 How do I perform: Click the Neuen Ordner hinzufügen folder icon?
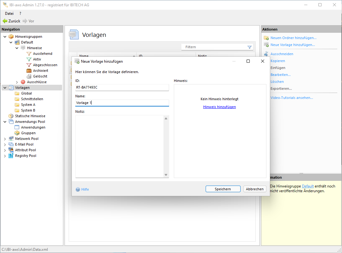266,38
